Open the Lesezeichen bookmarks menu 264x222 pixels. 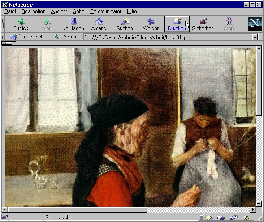pyautogui.click(x=30, y=37)
